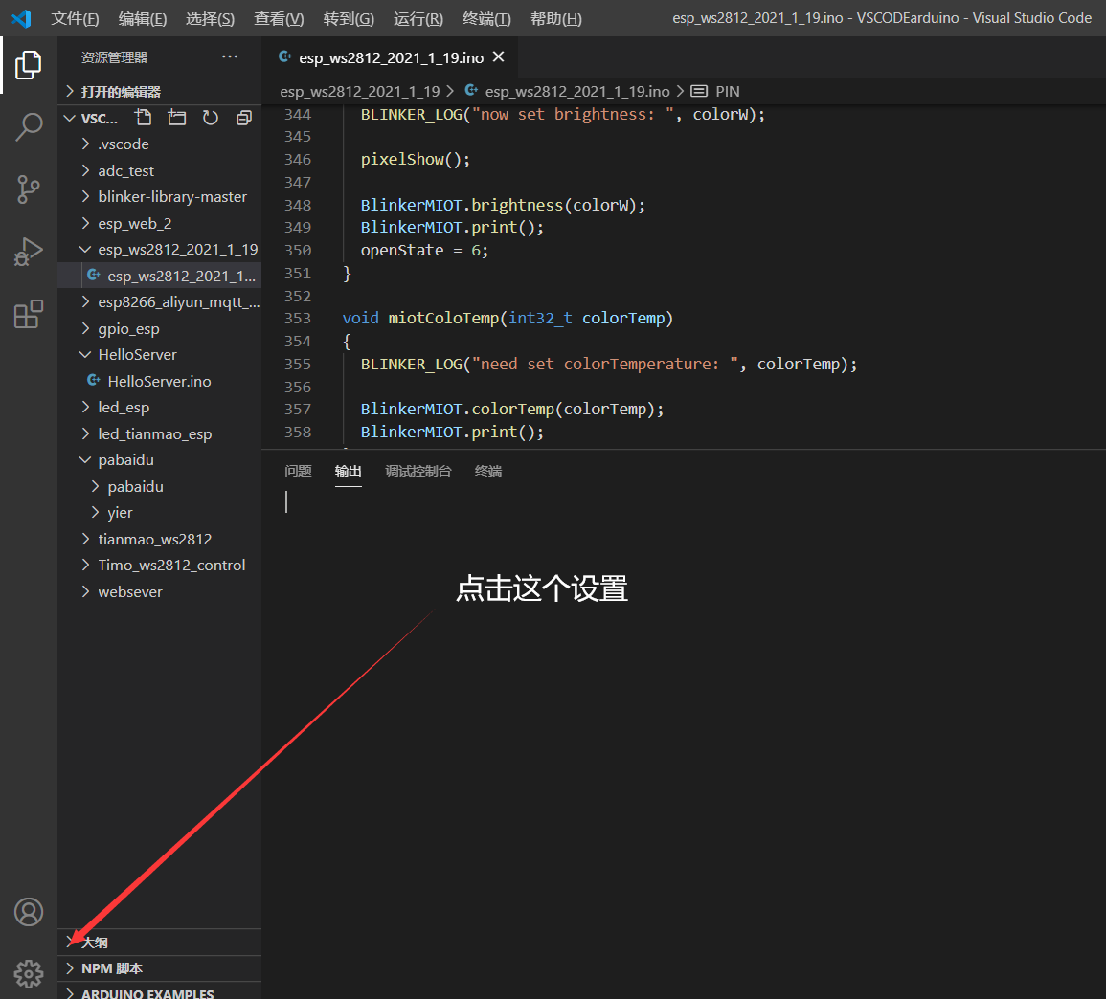Viewport: 1106px width, 999px height.
Task: Open the 查看(V) menu
Action: [279, 19]
